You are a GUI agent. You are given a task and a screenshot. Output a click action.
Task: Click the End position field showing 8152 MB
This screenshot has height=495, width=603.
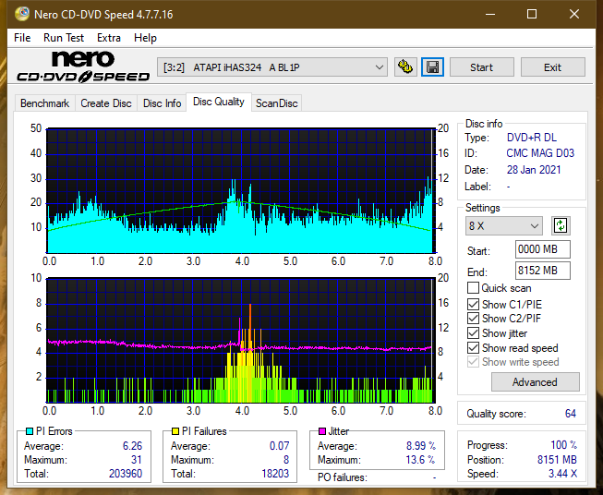[x=542, y=271]
